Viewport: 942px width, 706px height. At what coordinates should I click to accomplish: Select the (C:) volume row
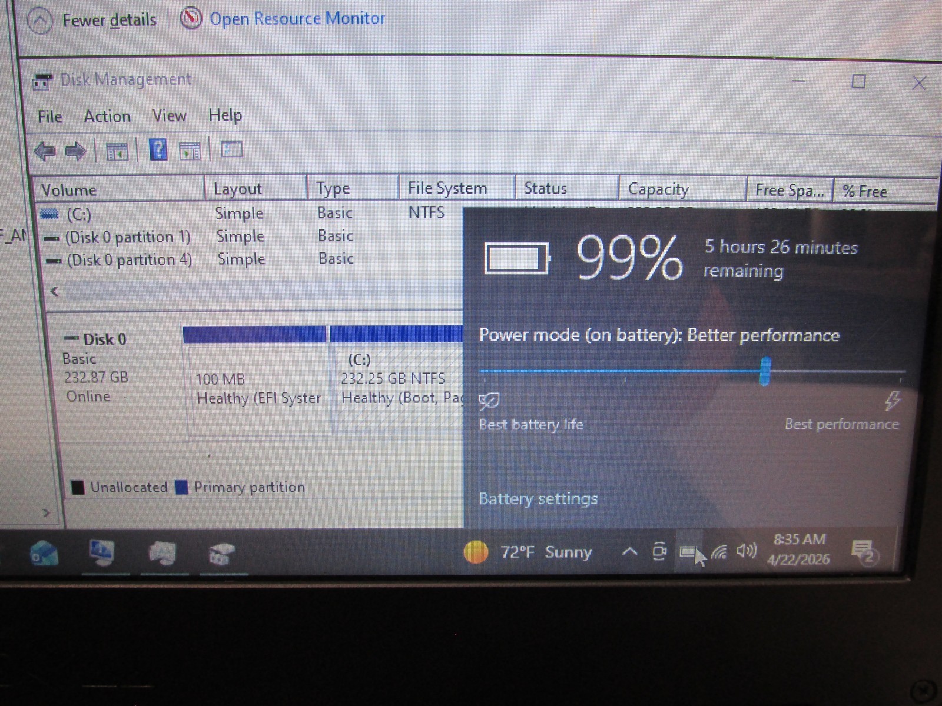(250, 214)
